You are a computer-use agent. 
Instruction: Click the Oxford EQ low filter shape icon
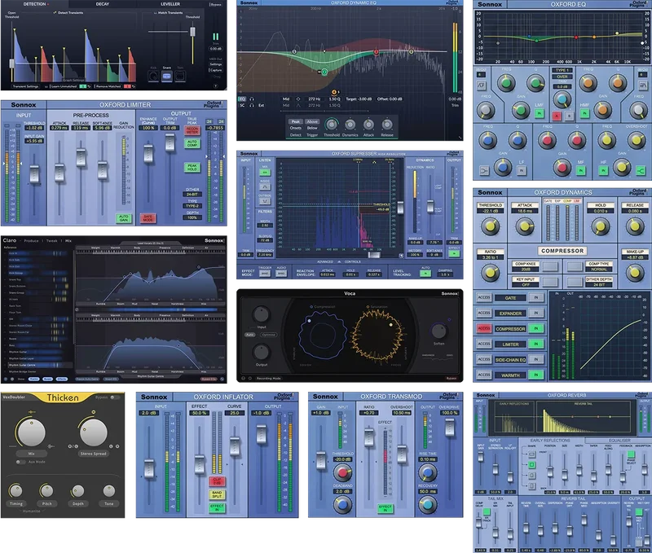pyautogui.click(x=481, y=86)
